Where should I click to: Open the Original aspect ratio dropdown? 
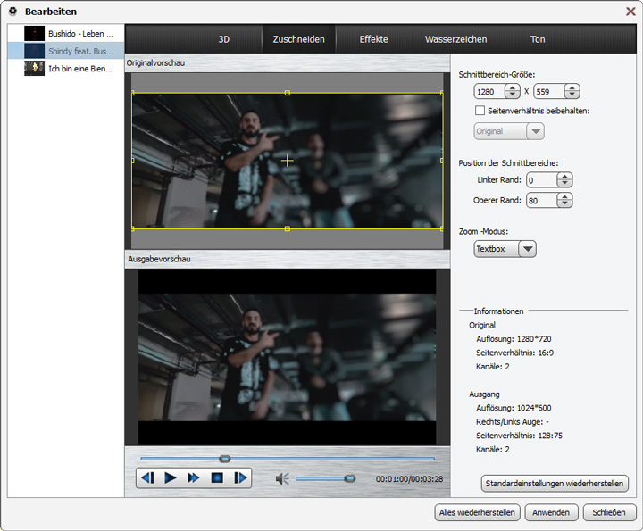[x=509, y=131]
